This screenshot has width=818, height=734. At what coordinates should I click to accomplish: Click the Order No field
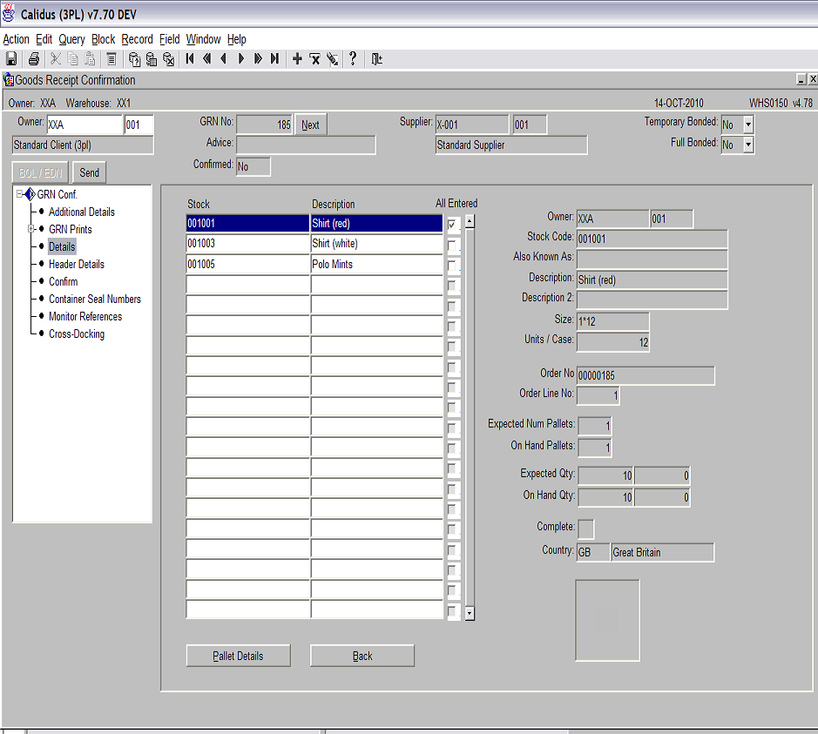[646, 375]
